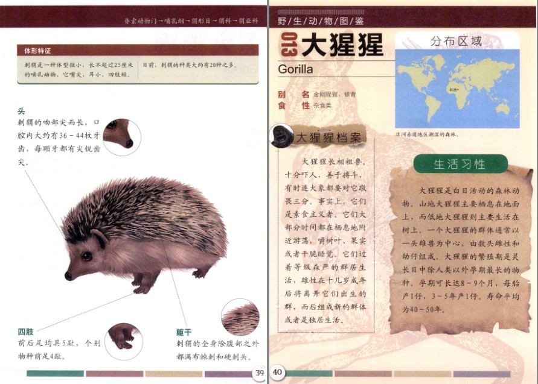538x384 pixels.
Task: Click the text 前后足均具5趾，个别
Action: [59, 343]
